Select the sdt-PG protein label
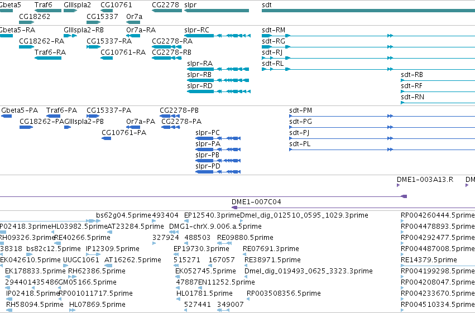475x313 pixels. [300, 122]
